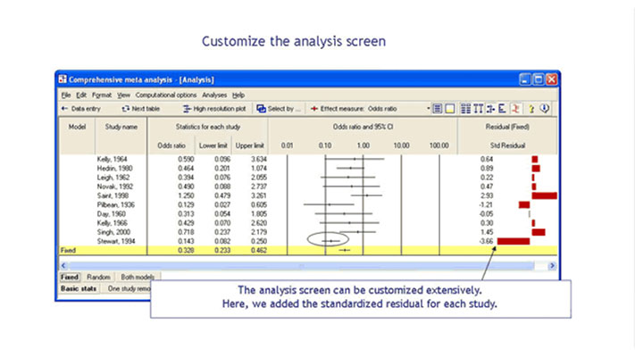Click the yellow highlight box icon
Image resolution: width=635 pixels, height=357 pixels.
coord(449,109)
